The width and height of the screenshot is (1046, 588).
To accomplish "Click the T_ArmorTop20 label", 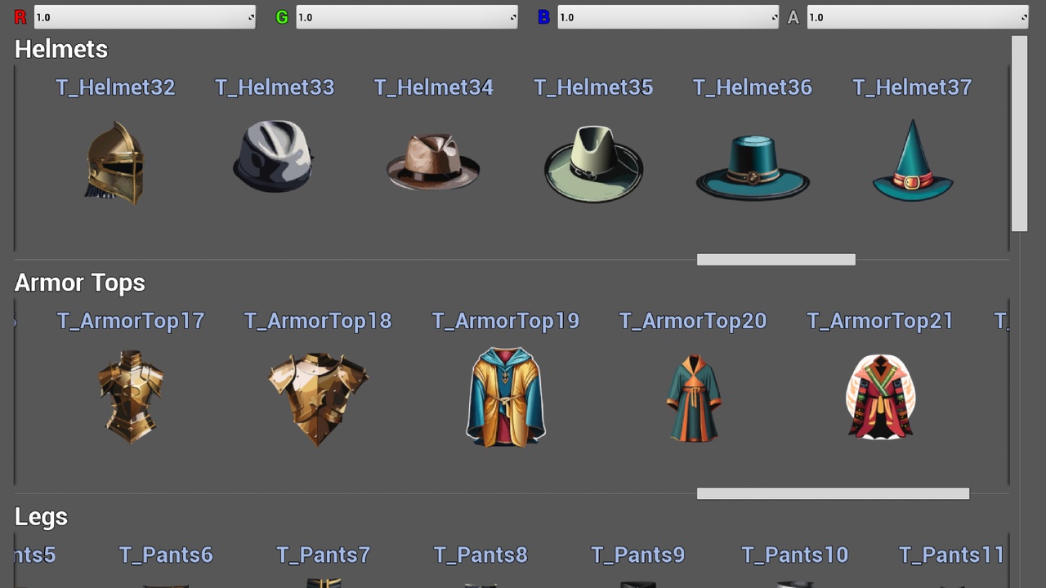I will pos(693,322).
